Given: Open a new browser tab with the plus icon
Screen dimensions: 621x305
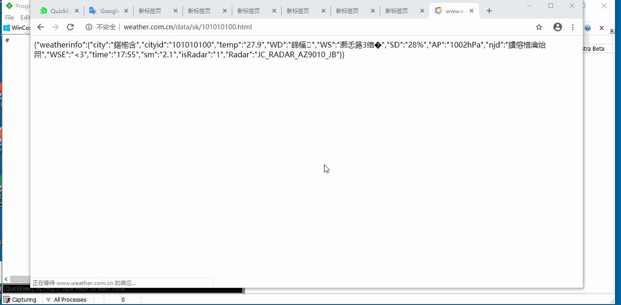Looking at the screenshot, I should (x=489, y=10).
